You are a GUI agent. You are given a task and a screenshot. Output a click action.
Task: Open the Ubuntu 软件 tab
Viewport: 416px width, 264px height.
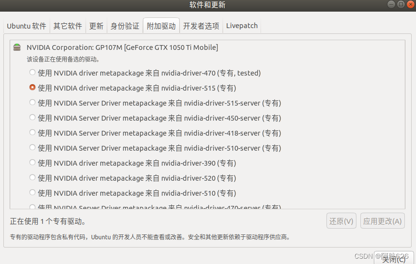pos(27,26)
